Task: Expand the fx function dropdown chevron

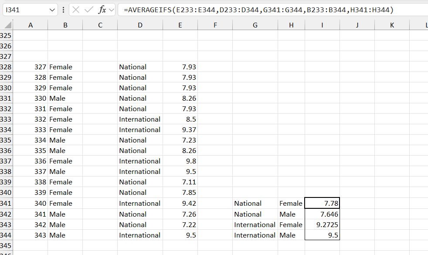Action: tap(112, 10)
